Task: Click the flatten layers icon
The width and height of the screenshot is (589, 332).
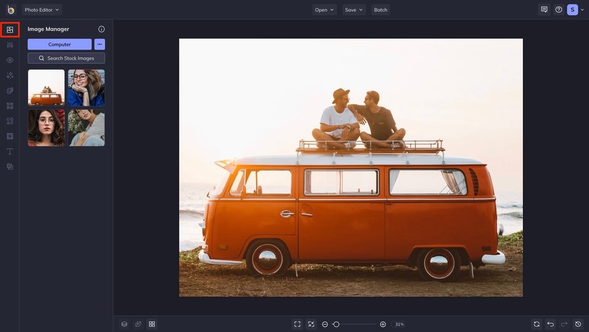Action: click(x=139, y=324)
